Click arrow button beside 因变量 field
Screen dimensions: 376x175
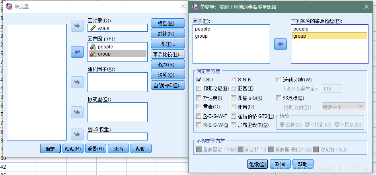[77, 26]
